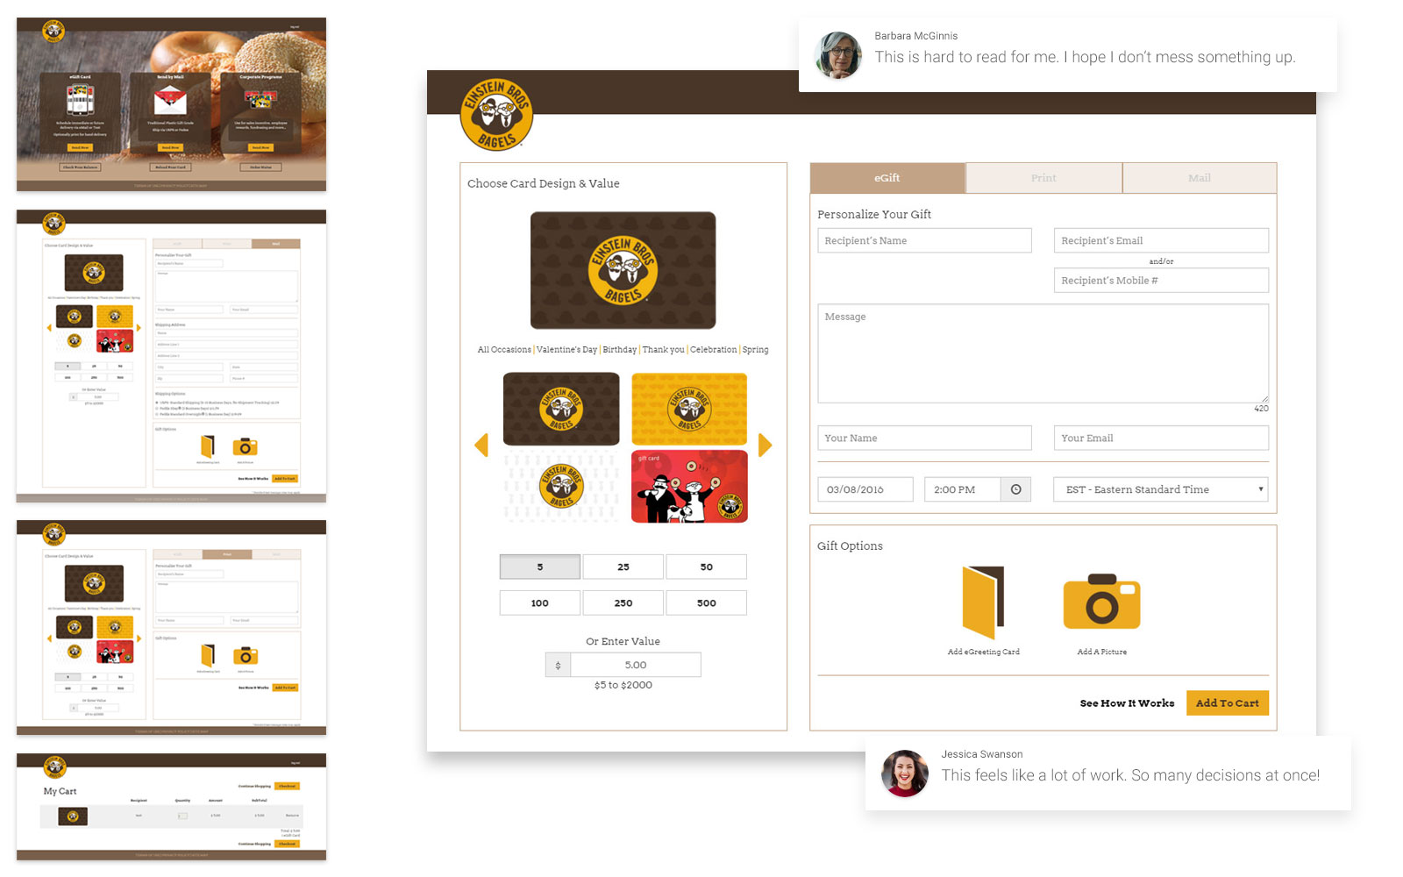Click the Add eGreeting Card icon
Viewport: 1403px width, 877px height.
pyautogui.click(x=983, y=602)
